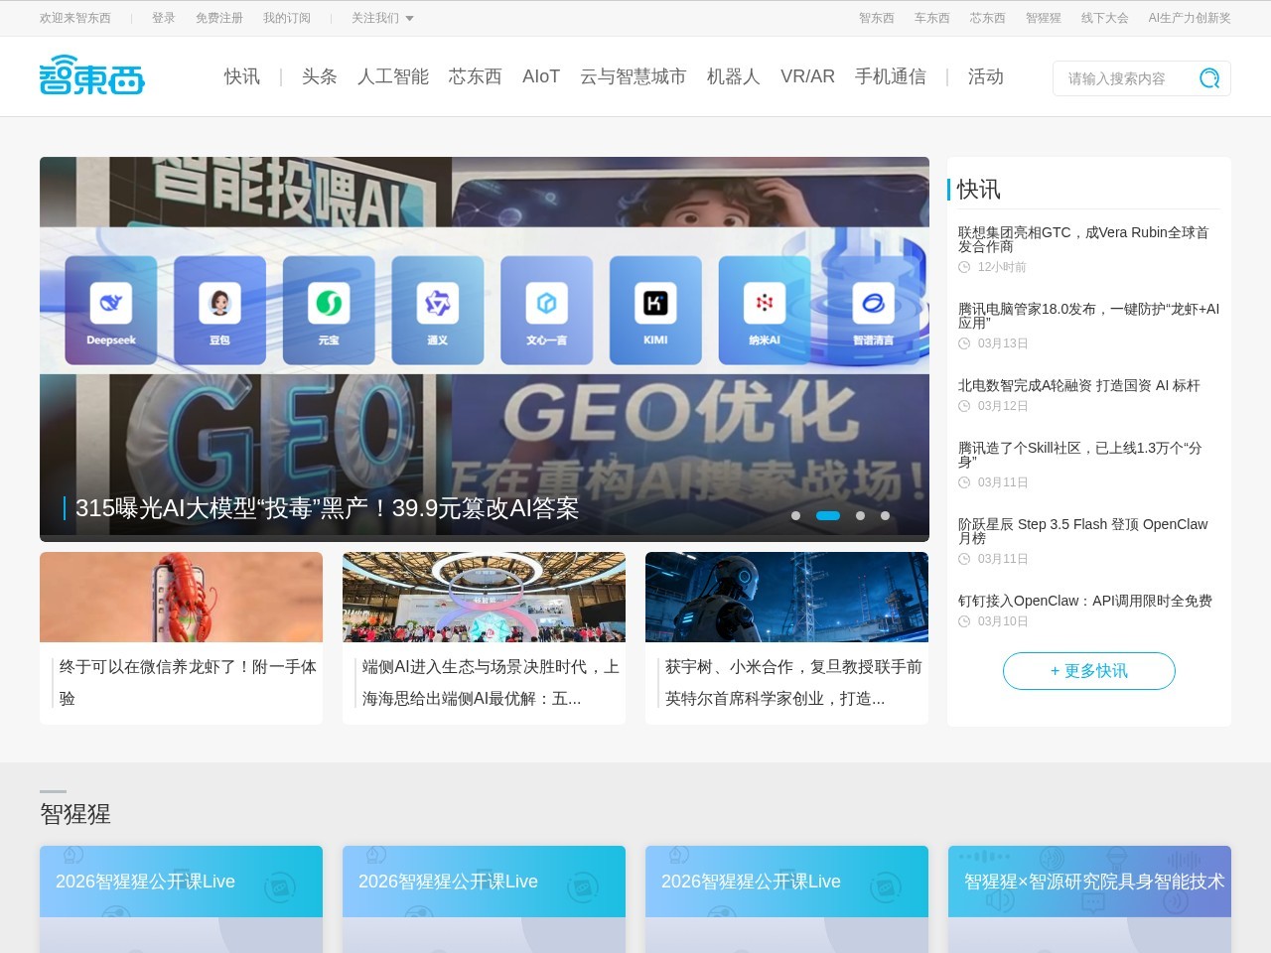Click the 智东西 site logo
1271x953 pixels.
tap(91, 75)
